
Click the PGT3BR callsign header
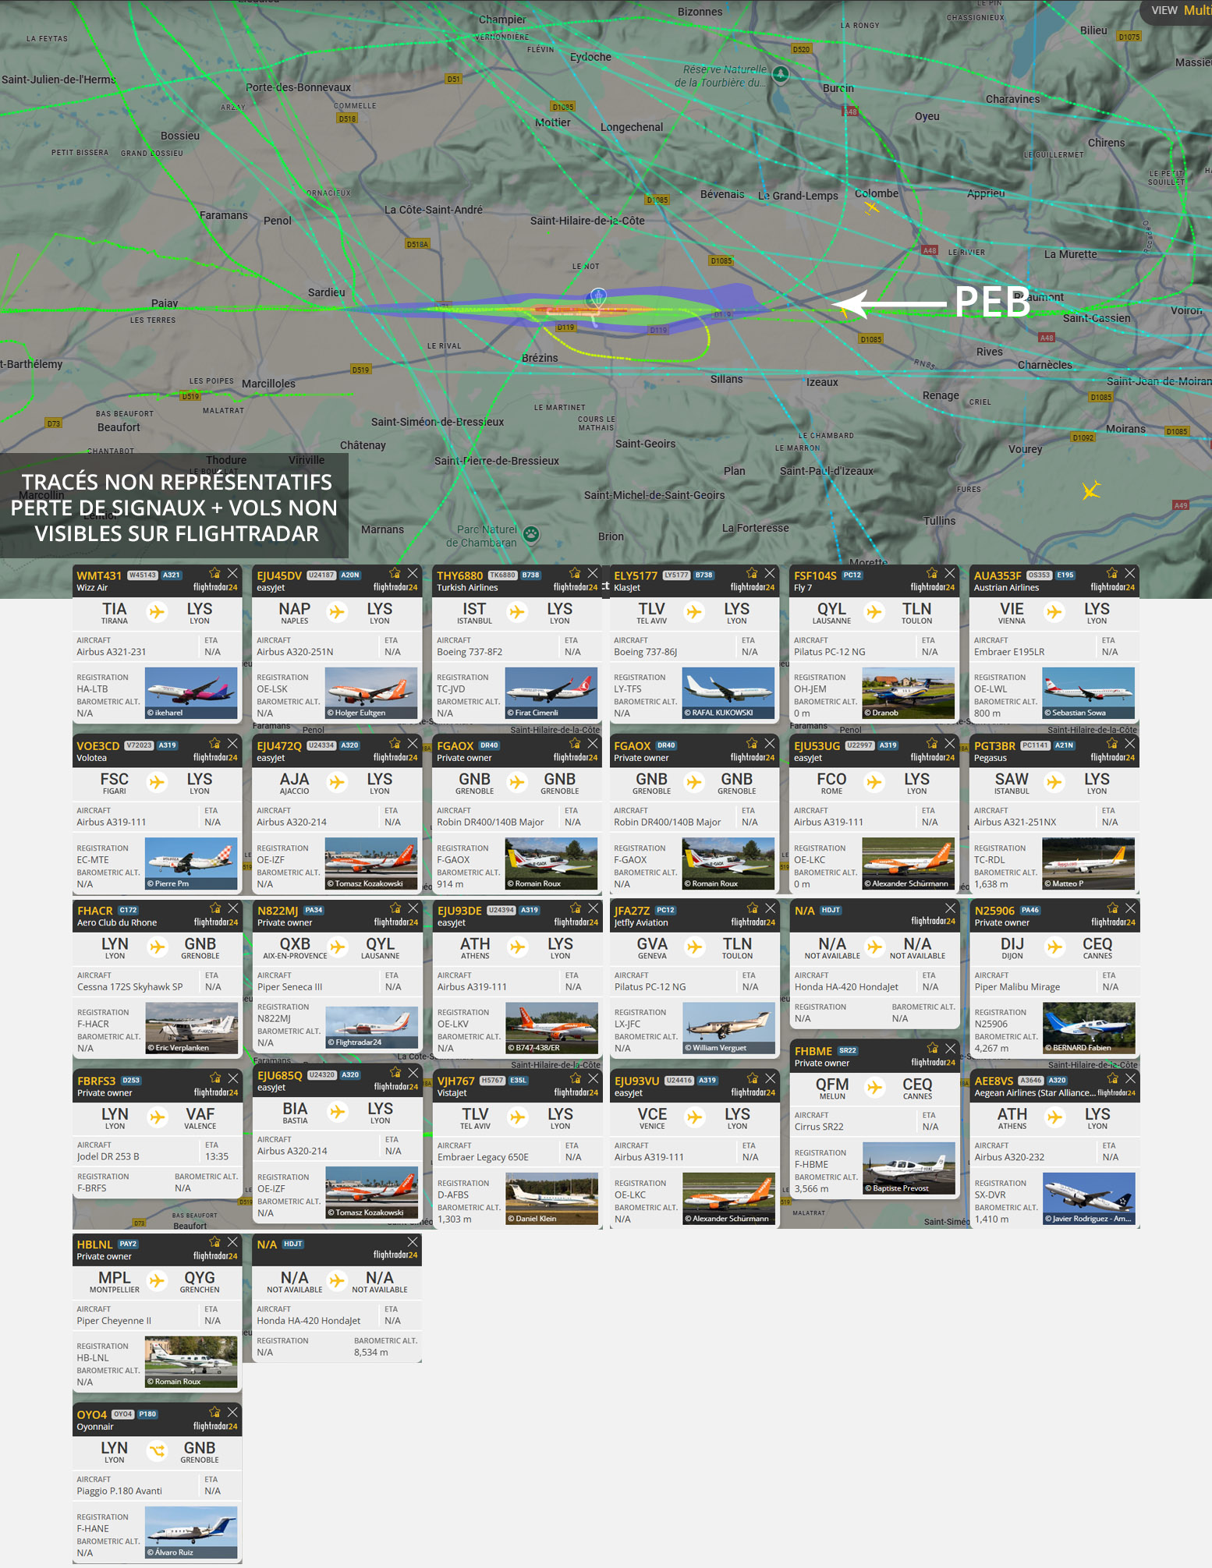pos(994,746)
